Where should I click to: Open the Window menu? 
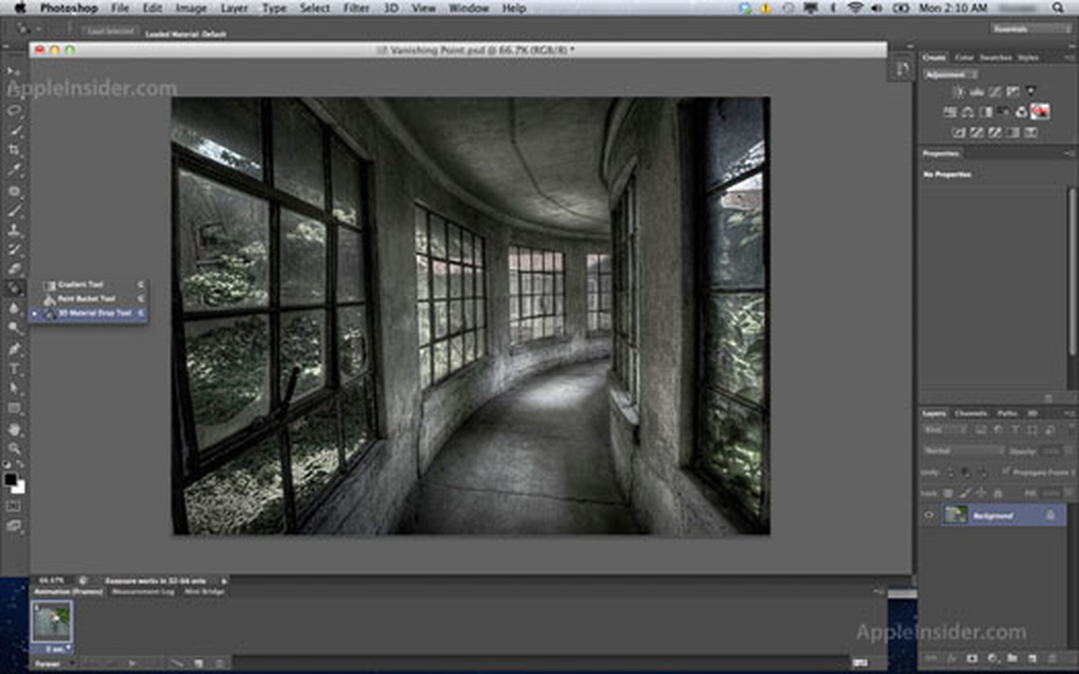tap(468, 8)
